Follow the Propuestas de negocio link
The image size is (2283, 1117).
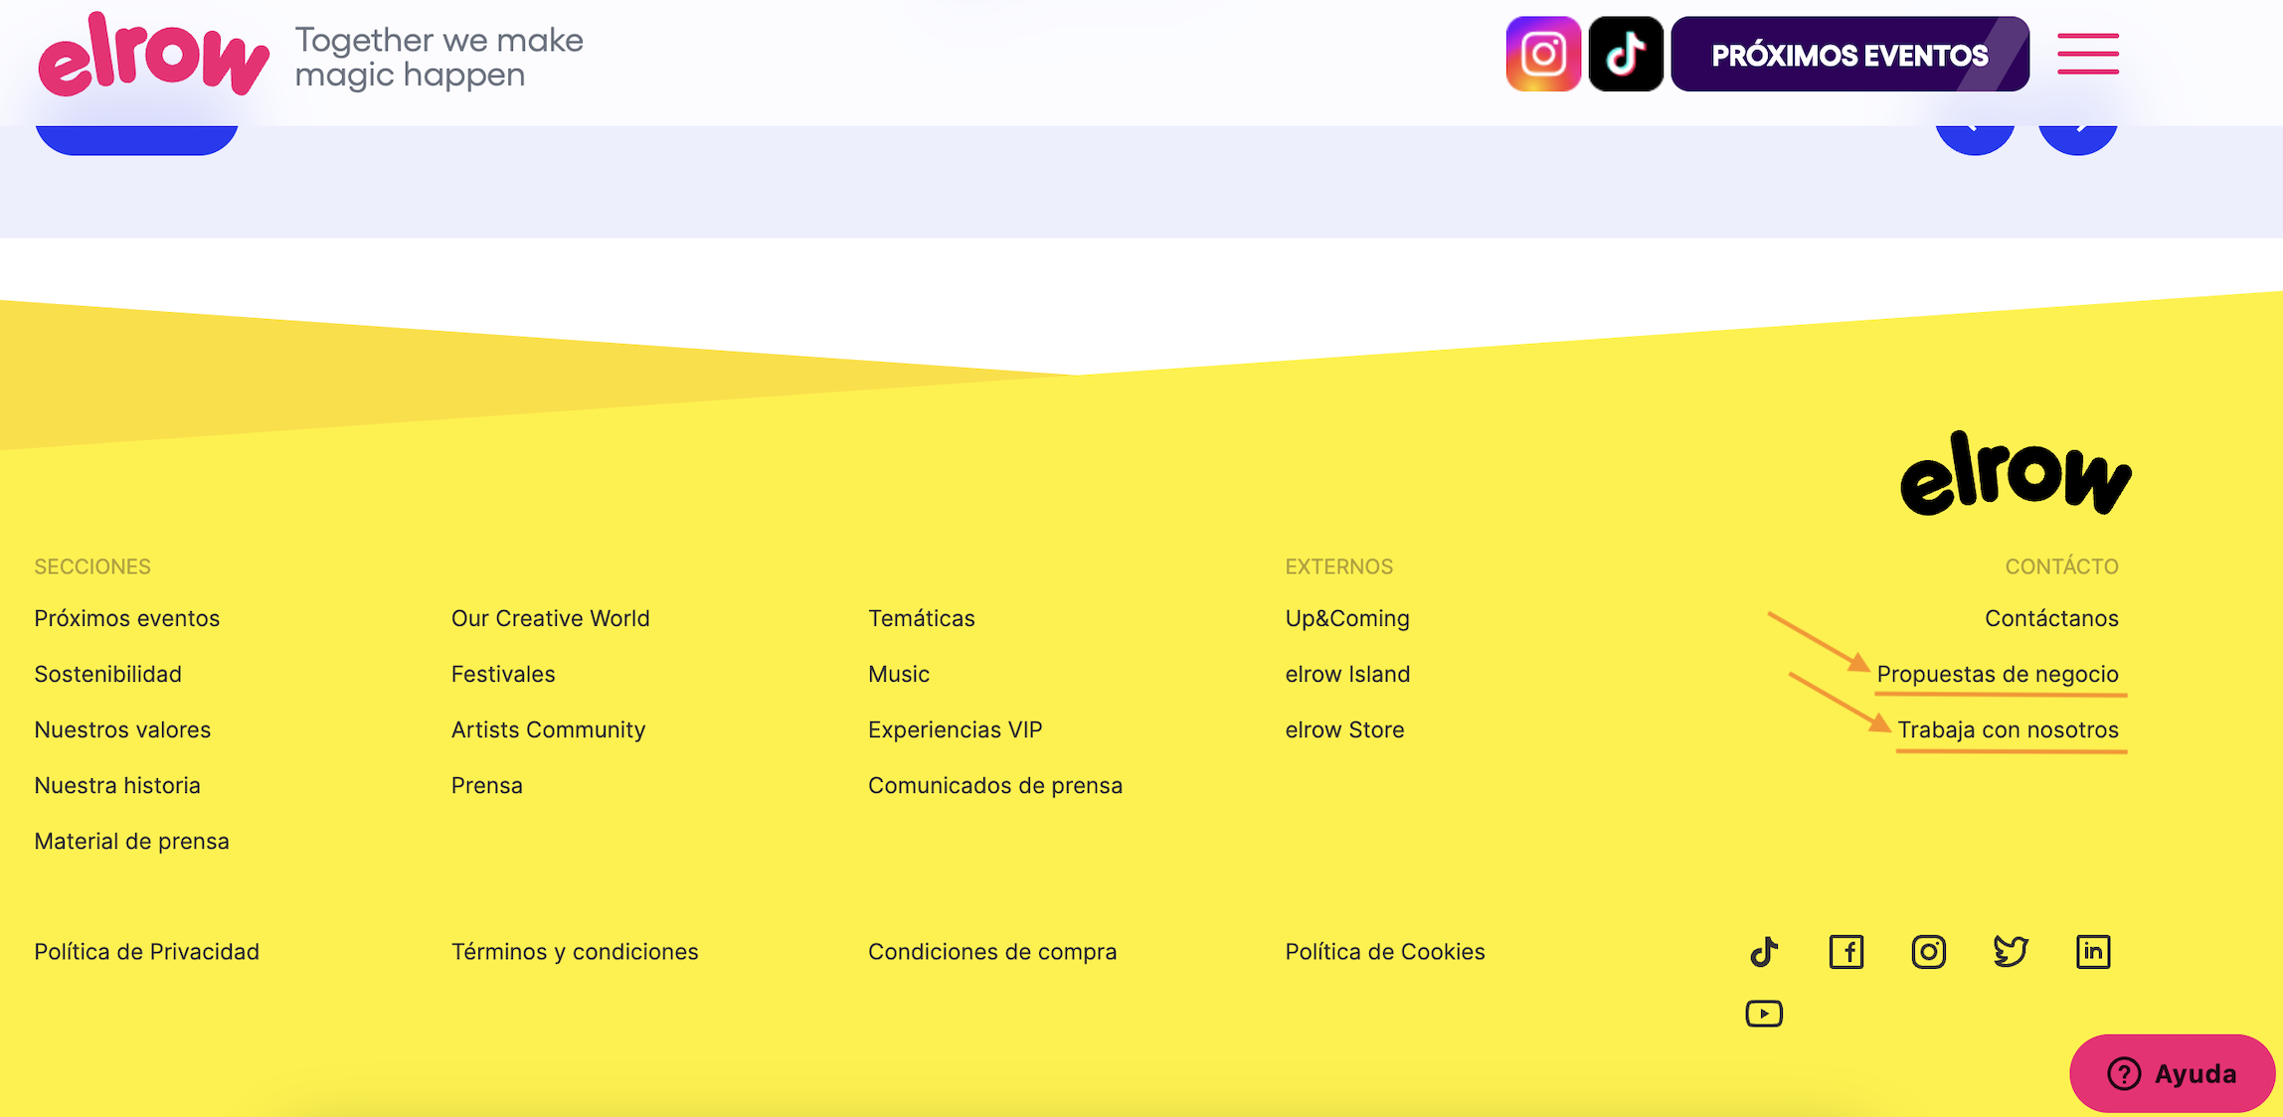point(1998,674)
